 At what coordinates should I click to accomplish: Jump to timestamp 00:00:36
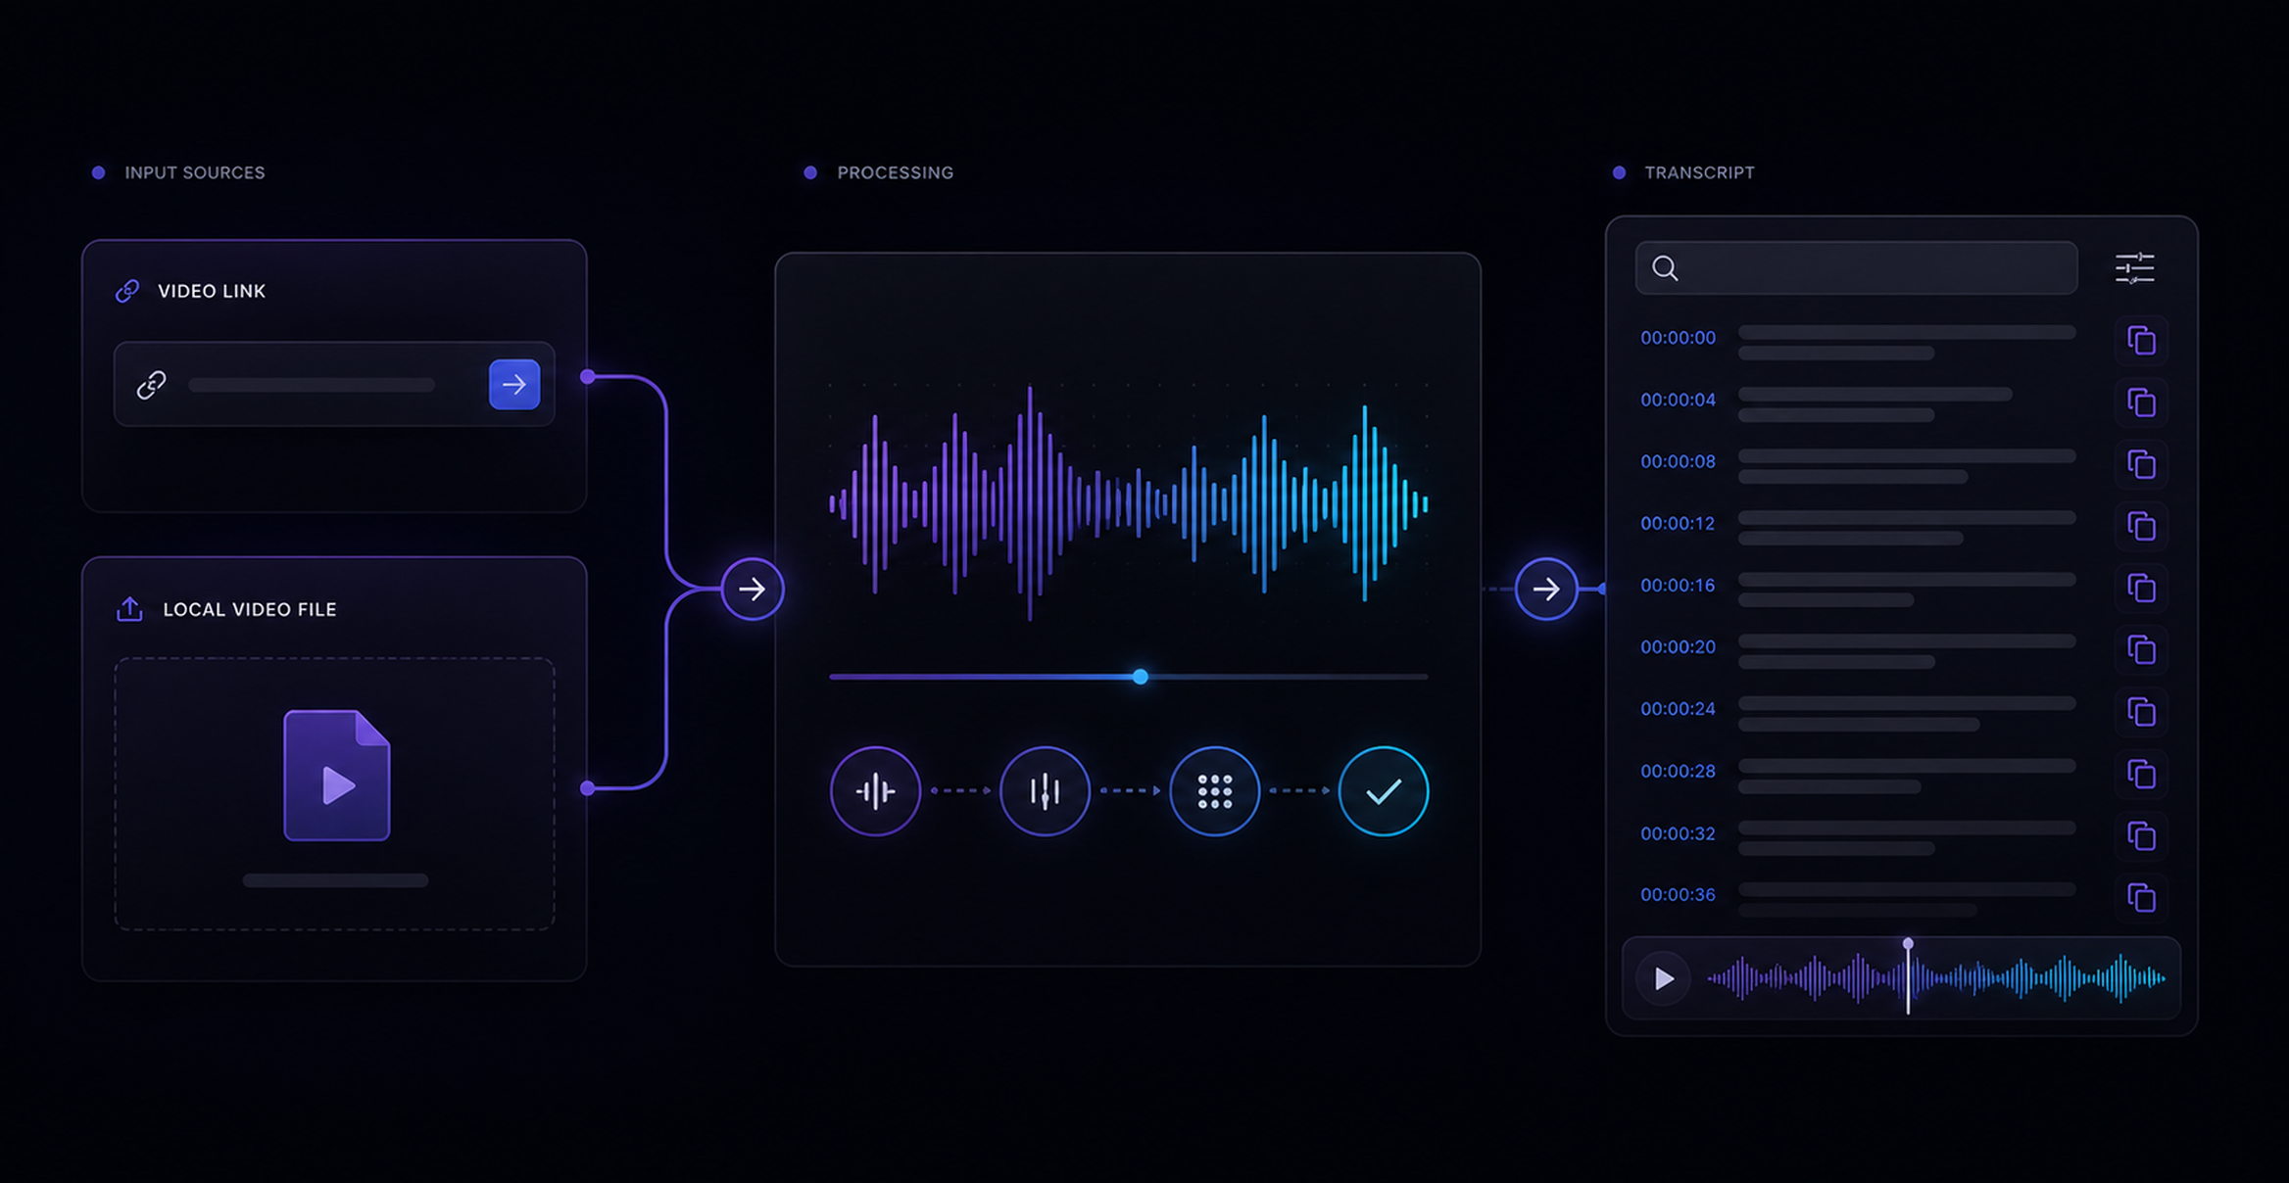(1679, 894)
